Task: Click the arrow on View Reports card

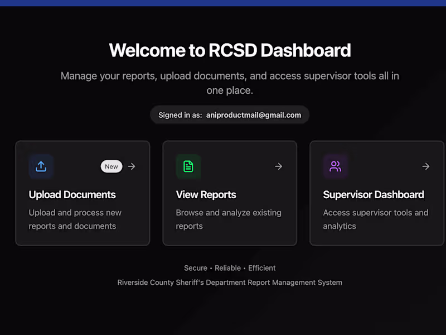Action: click(x=278, y=166)
